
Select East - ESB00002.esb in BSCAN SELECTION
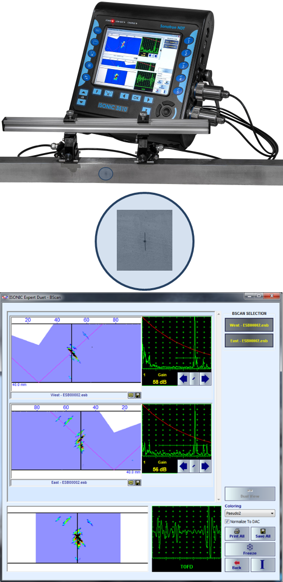pyautogui.click(x=249, y=340)
